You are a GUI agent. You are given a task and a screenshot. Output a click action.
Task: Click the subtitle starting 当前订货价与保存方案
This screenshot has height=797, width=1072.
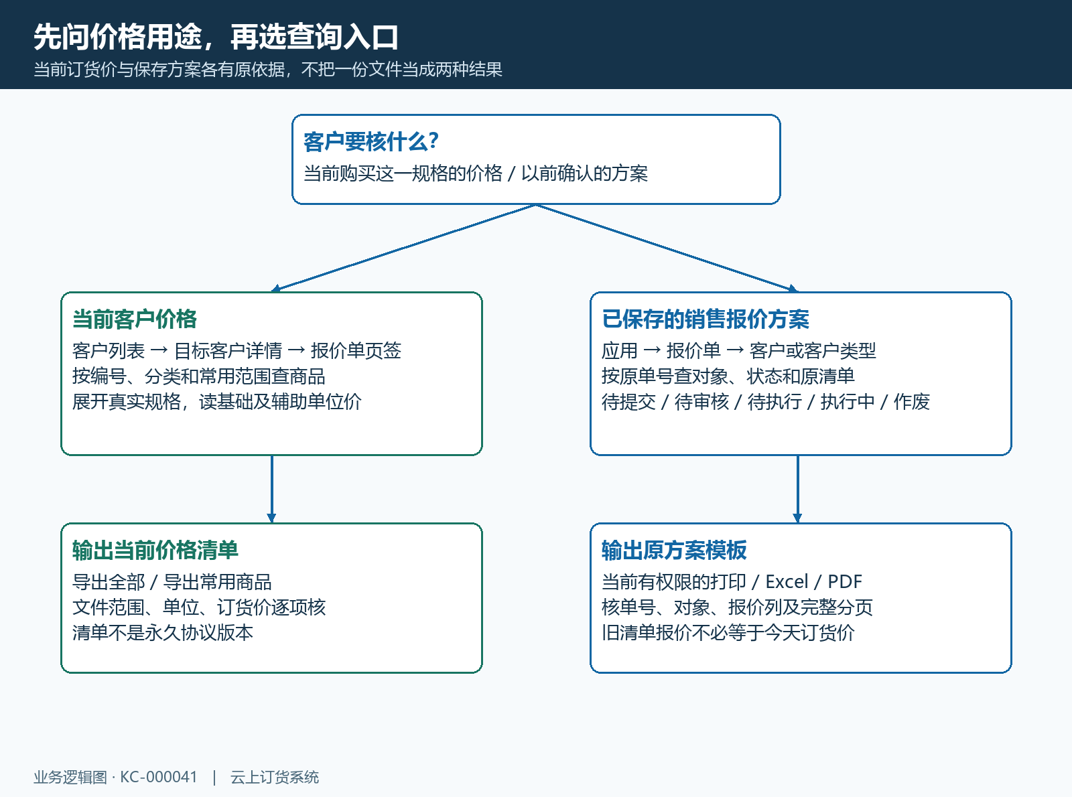tap(268, 70)
